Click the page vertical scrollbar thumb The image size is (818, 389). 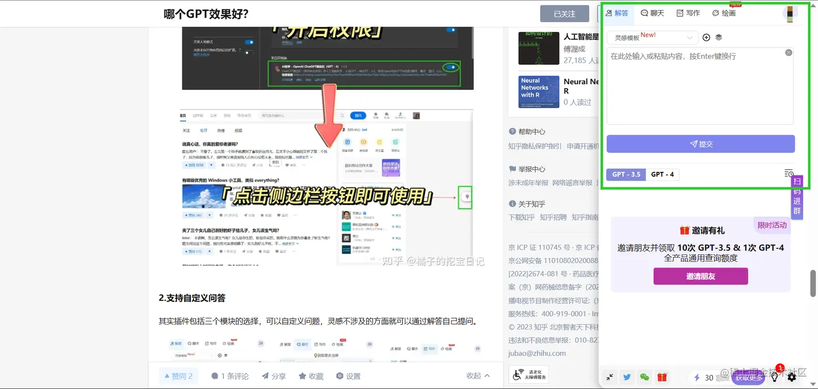[813, 283]
